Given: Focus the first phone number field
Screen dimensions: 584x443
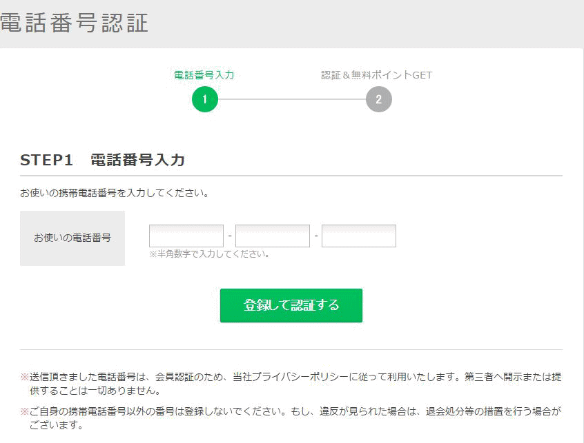Looking at the screenshot, I should [186, 236].
